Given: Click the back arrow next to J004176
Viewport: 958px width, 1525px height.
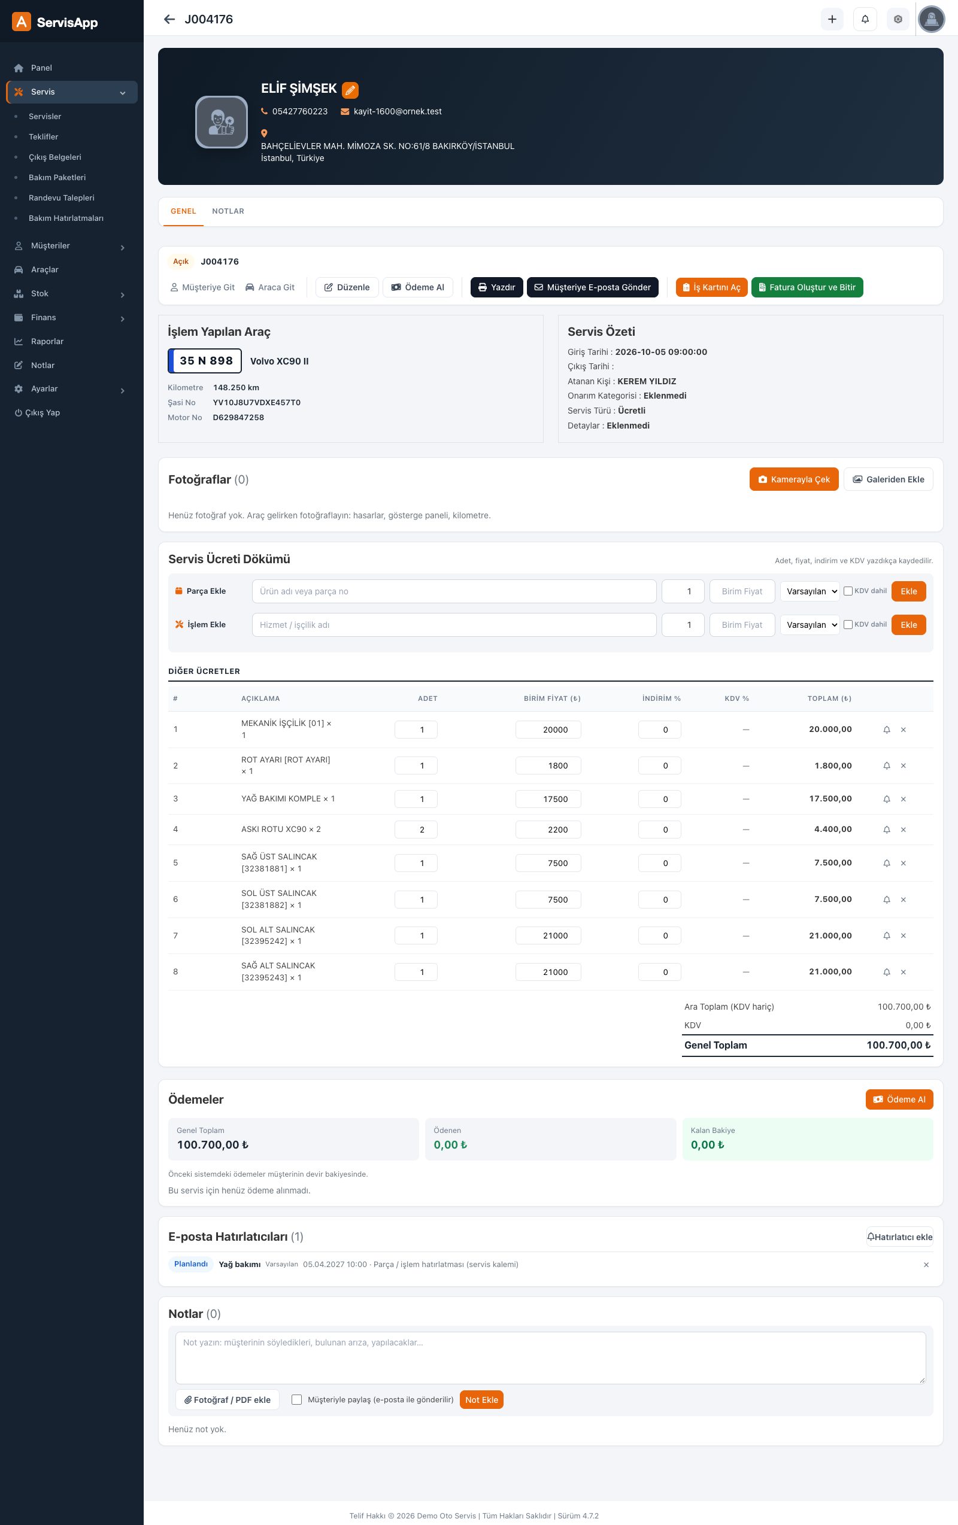Looking at the screenshot, I should tap(169, 20).
